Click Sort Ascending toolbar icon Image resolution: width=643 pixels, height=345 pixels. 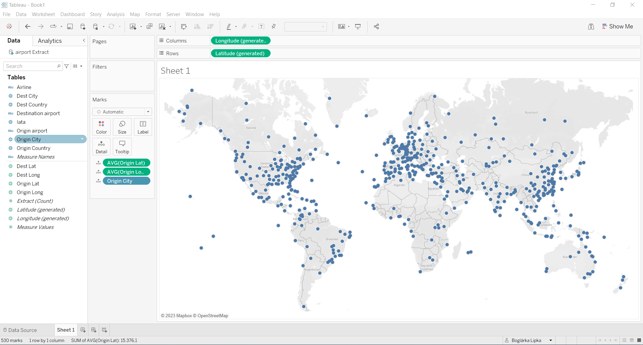point(197,27)
